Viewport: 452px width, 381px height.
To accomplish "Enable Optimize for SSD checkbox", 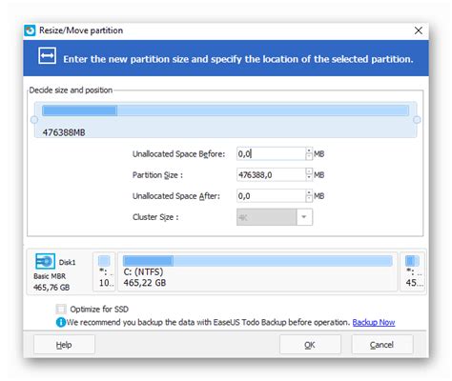I will (61, 309).
